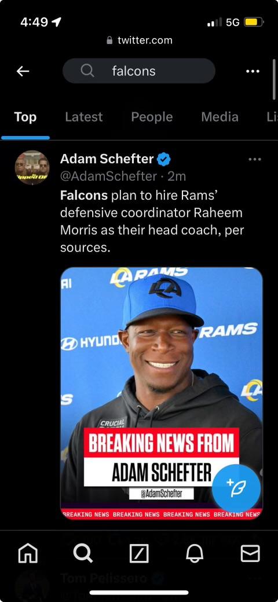Tap the magnifier icon in search field
The height and width of the screenshot is (602, 278).
point(87,71)
